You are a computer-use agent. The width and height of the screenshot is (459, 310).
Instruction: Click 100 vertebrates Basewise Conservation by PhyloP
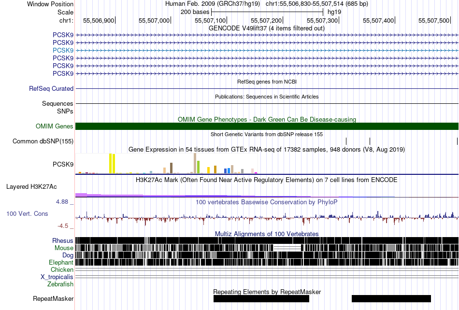(x=267, y=202)
